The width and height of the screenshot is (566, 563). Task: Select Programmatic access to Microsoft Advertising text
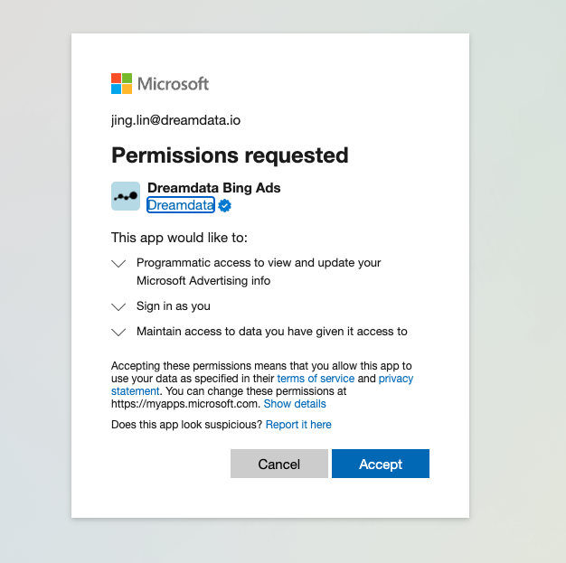point(259,272)
